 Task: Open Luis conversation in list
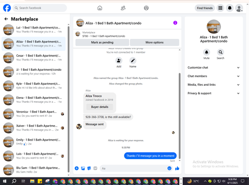click(x=33, y=156)
